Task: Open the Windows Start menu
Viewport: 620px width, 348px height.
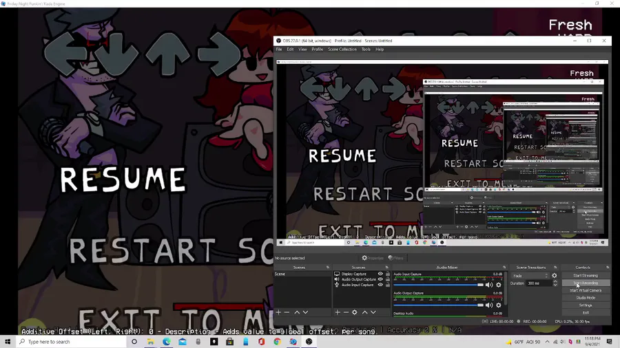Action: 8,342
